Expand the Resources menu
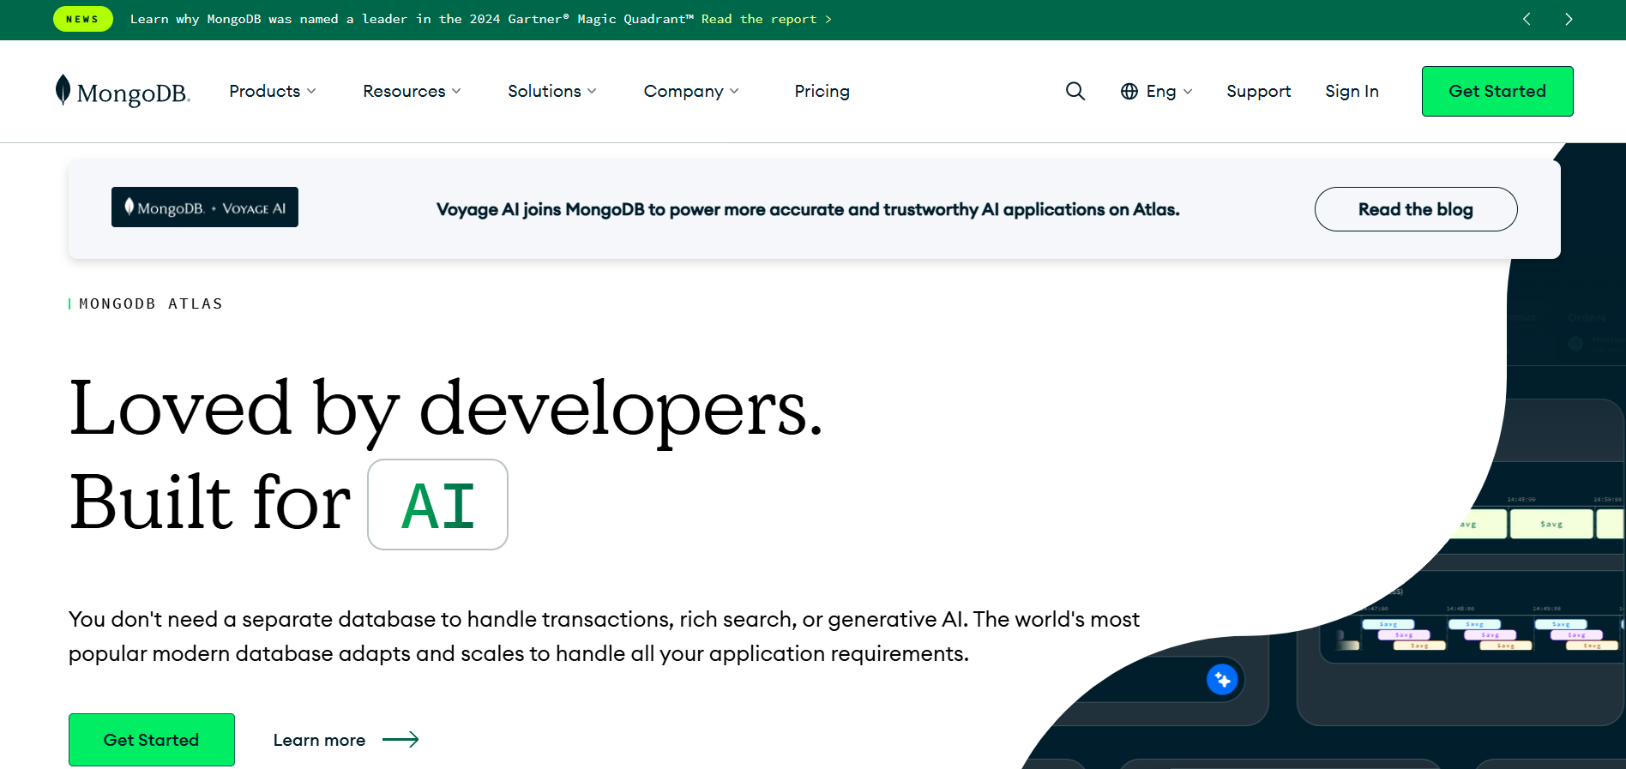Viewport: 1626px width, 769px height. click(412, 91)
